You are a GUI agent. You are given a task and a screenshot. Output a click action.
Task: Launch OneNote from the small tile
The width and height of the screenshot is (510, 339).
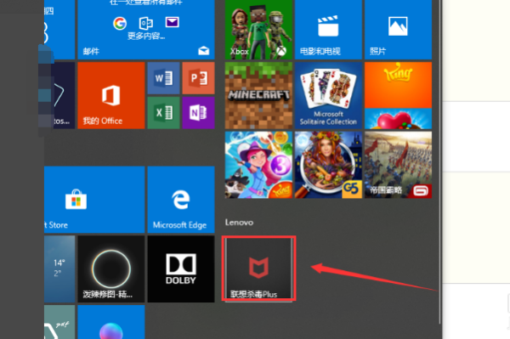(x=198, y=113)
